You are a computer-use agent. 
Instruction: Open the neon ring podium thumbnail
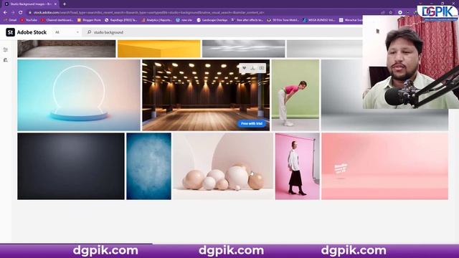point(79,95)
